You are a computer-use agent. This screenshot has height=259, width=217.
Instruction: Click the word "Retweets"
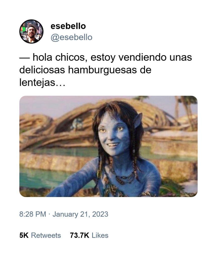46,235
